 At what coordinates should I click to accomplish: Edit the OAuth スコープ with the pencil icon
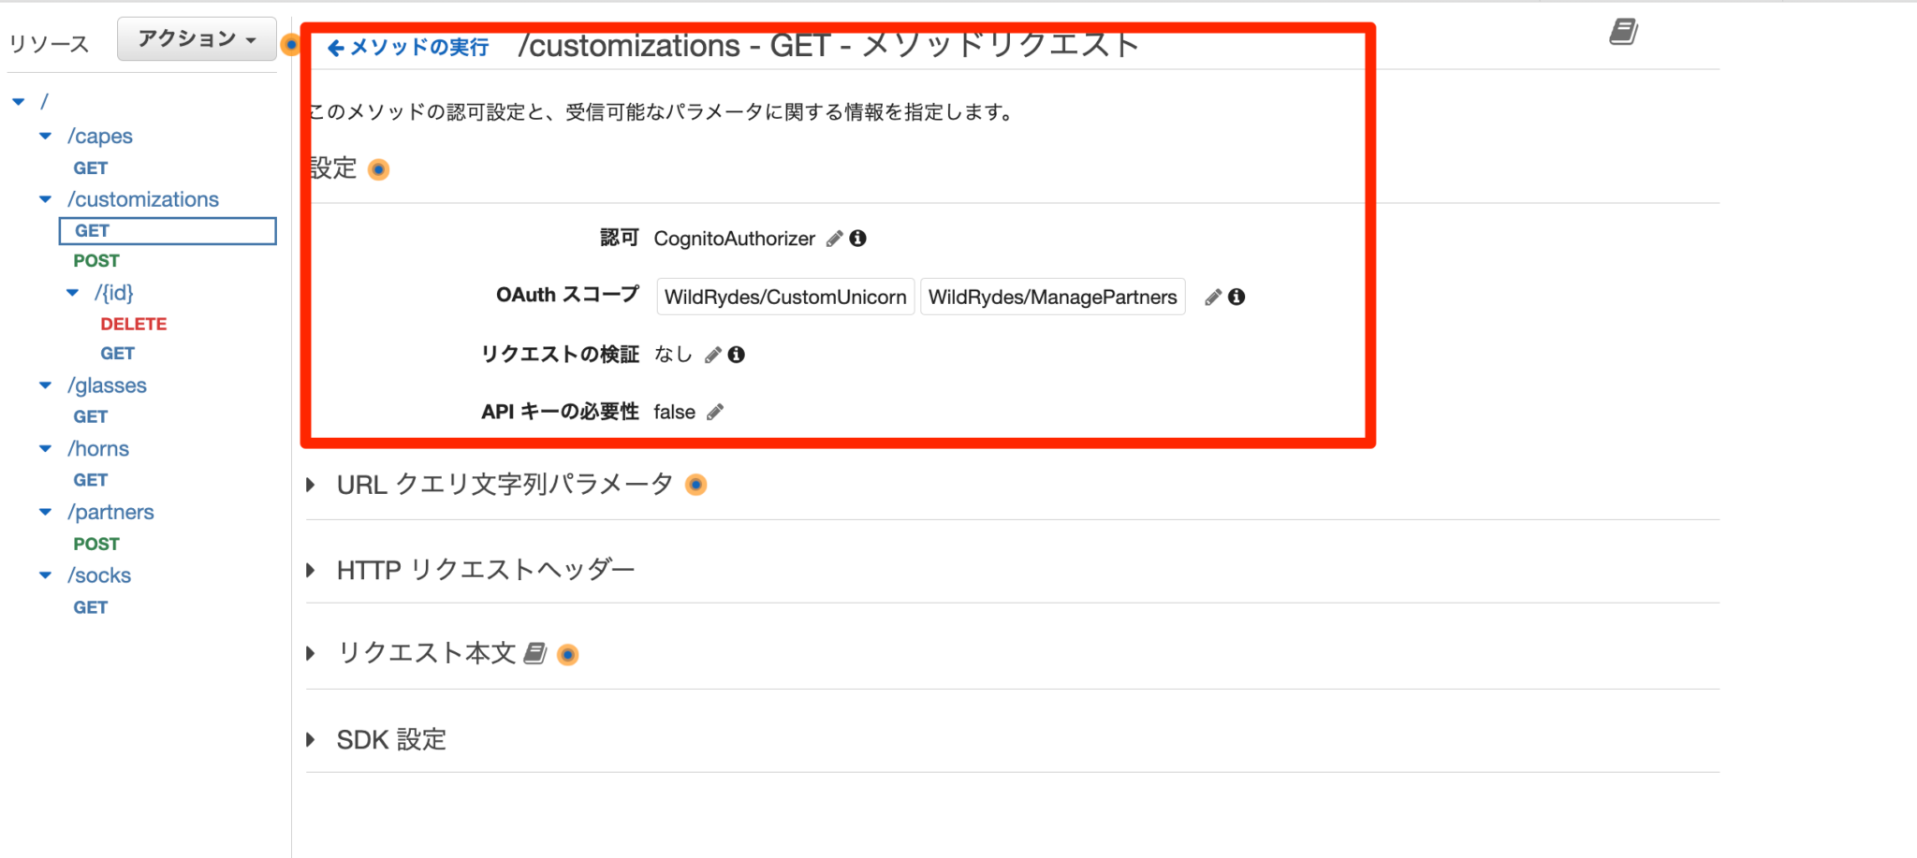(x=1212, y=297)
